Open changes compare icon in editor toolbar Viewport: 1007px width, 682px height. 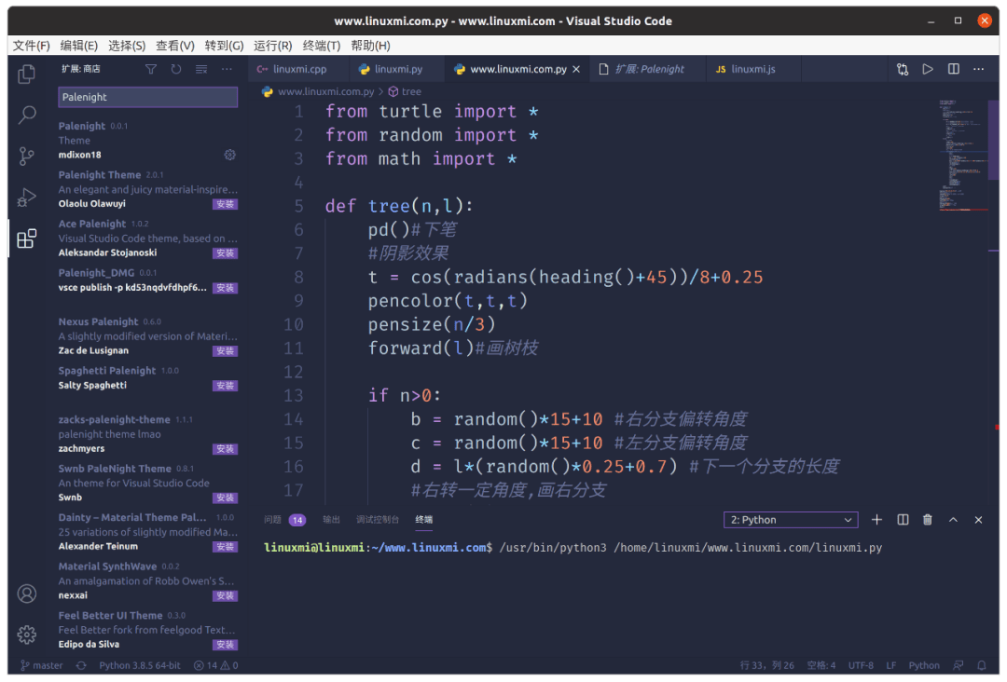click(x=903, y=69)
